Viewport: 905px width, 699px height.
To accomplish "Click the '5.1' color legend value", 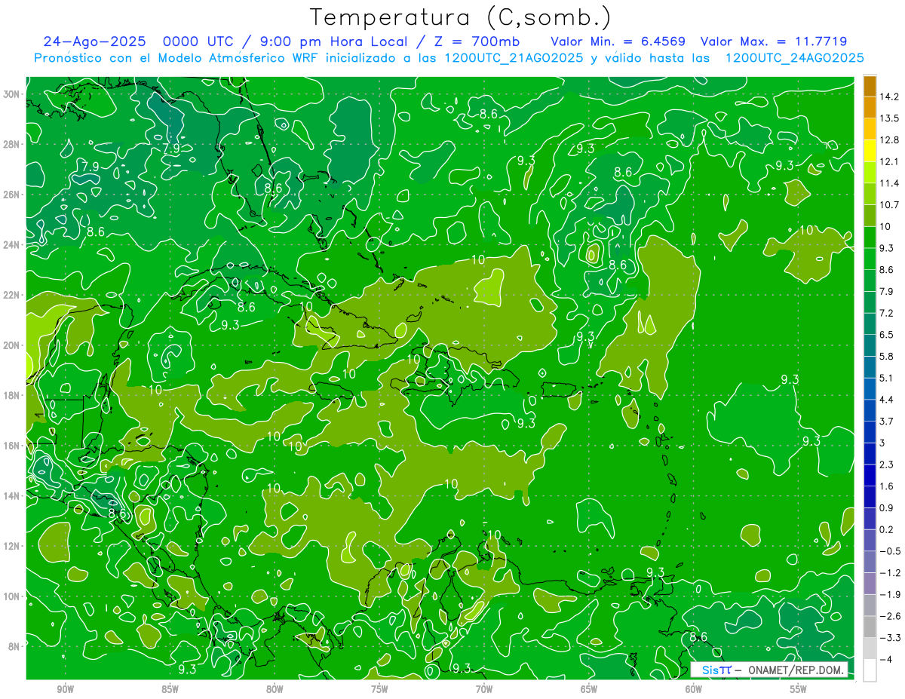I will pos(887,378).
